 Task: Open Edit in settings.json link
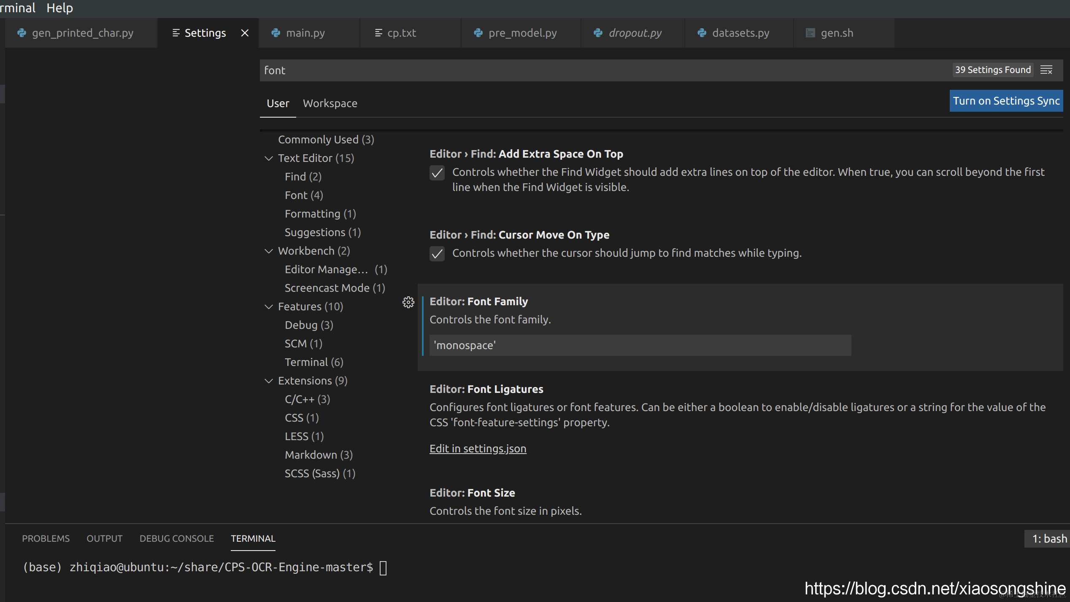tap(478, 448)
